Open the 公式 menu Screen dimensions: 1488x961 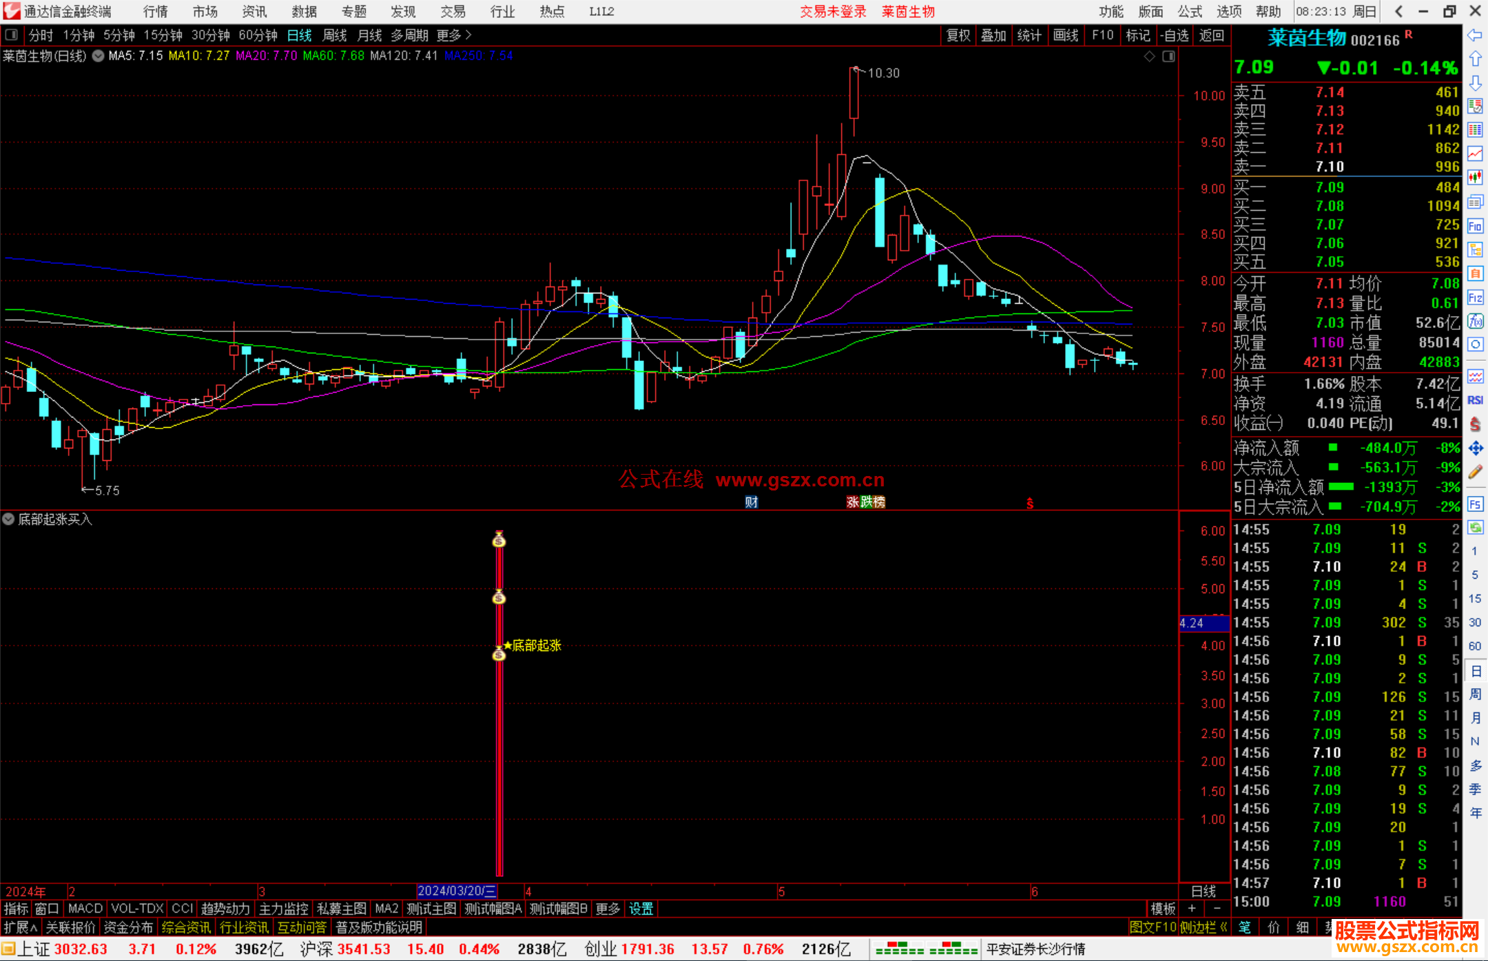1189,12
